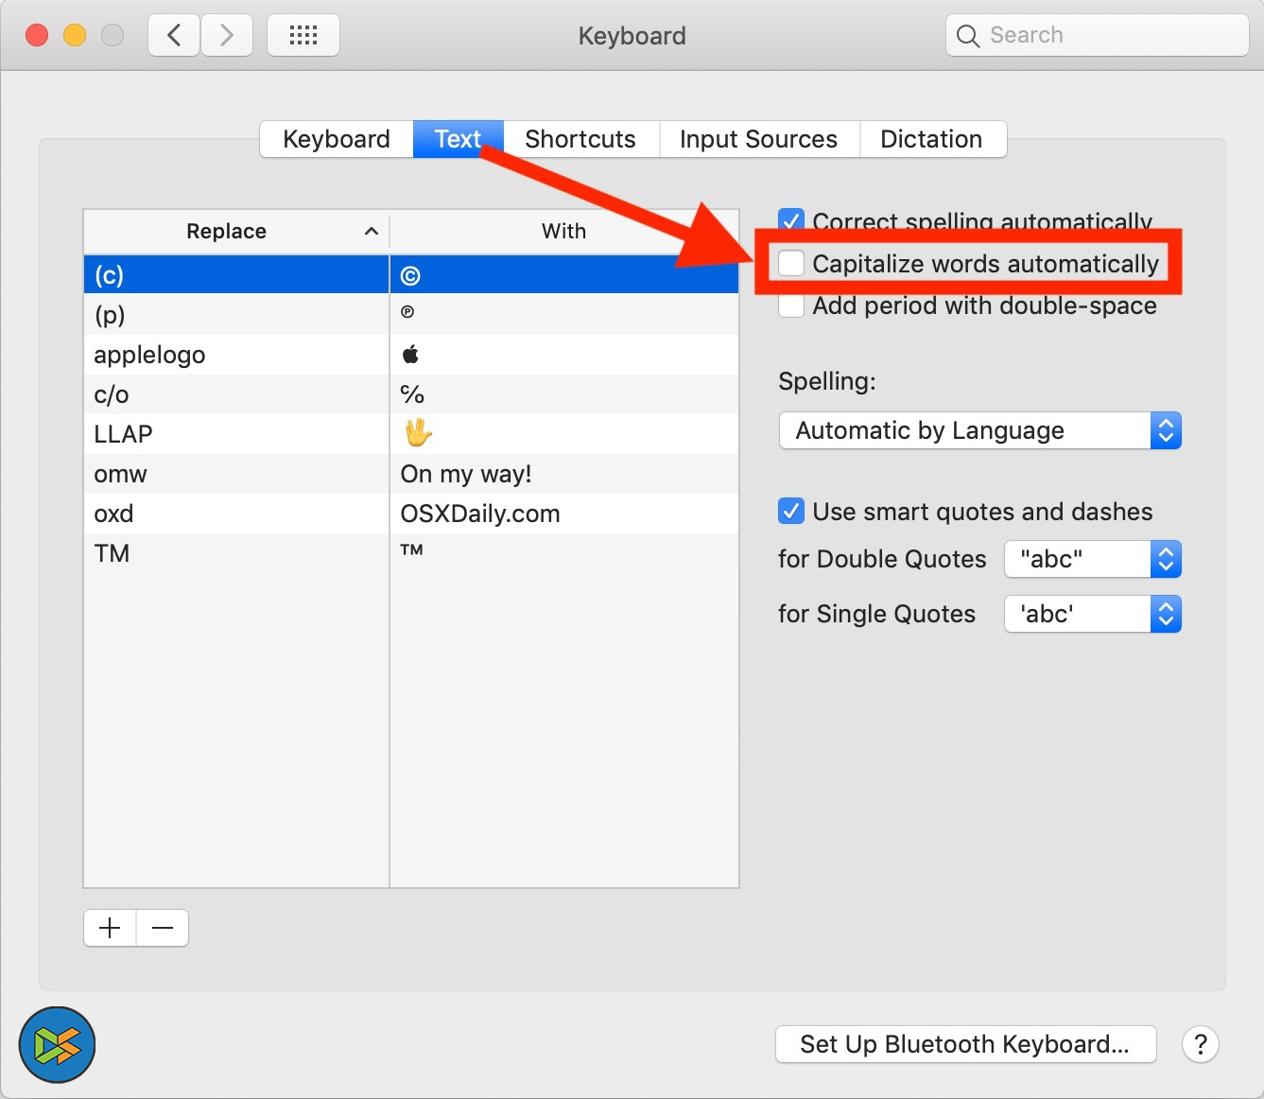Select the applelogo replacement row
This screenshot has width=1264, height=1099.
tap(411, 355)
